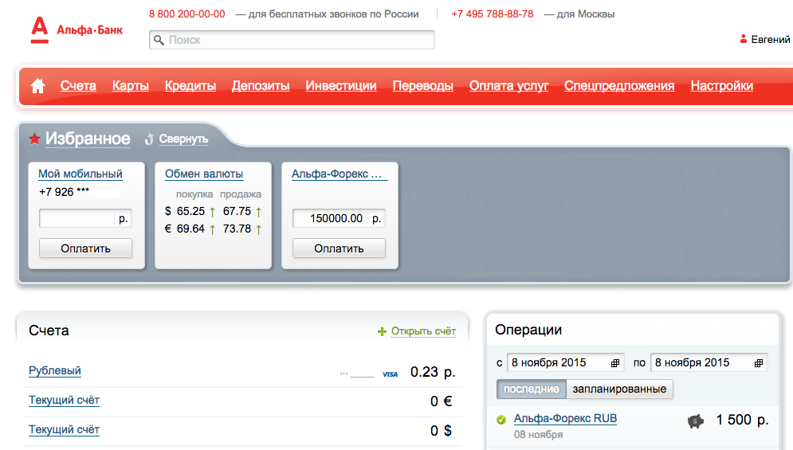This screenshot has height=450, width=793.
Task: Click the green plus icon for opening account
Action: click(382, 331)
